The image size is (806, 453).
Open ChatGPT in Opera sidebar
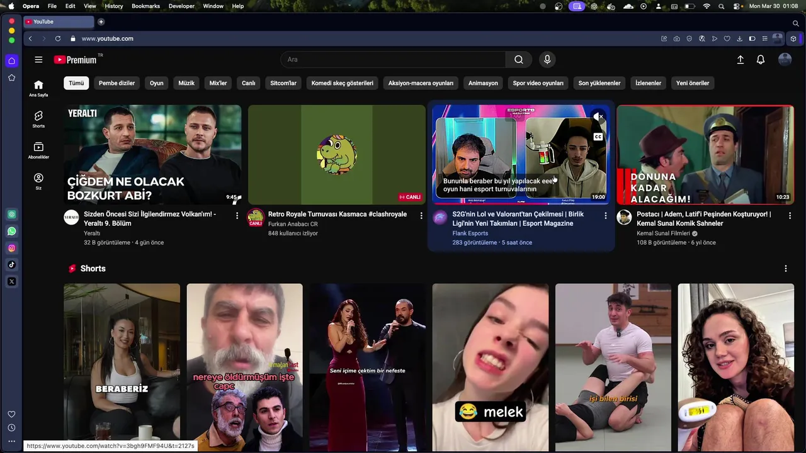coord(11,215)
